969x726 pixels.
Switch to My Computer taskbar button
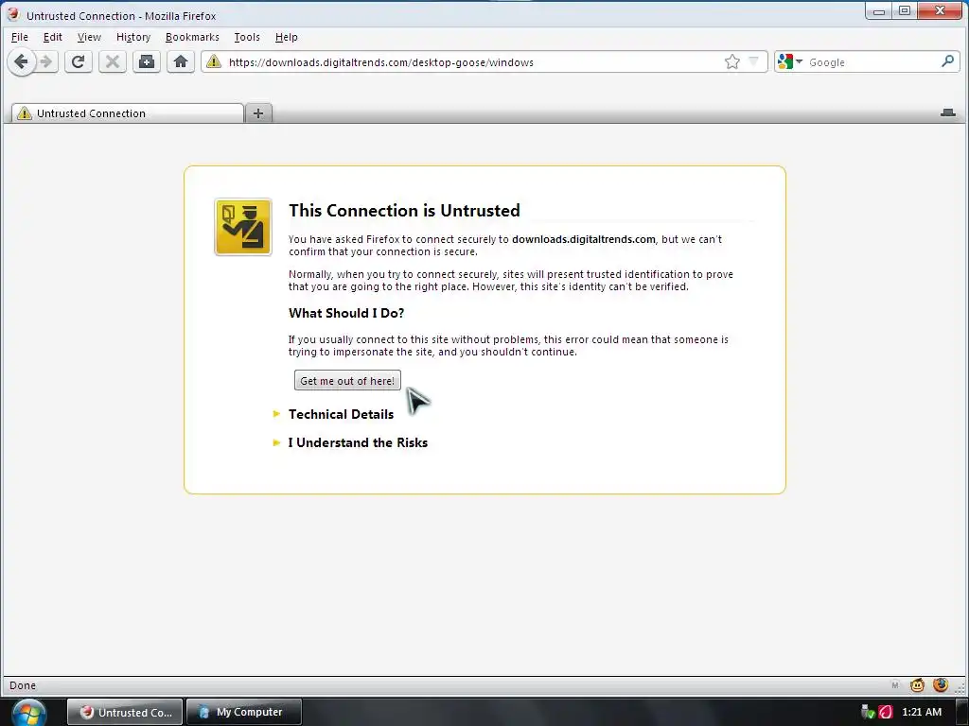pos(244,713)
